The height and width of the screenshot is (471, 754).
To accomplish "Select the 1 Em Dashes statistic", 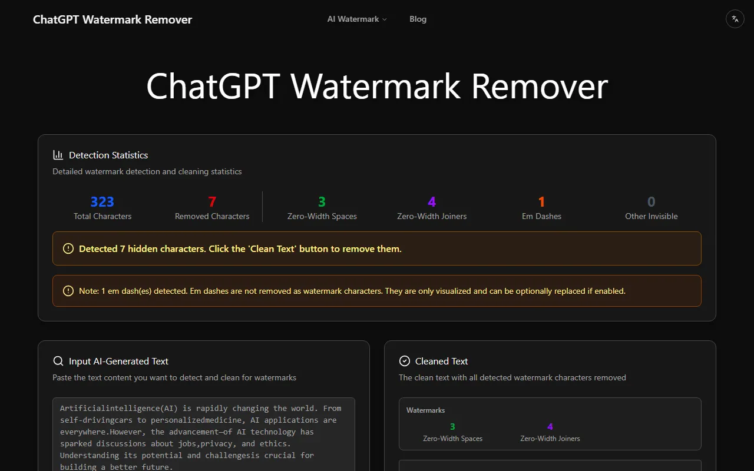I will click(541, 202).
